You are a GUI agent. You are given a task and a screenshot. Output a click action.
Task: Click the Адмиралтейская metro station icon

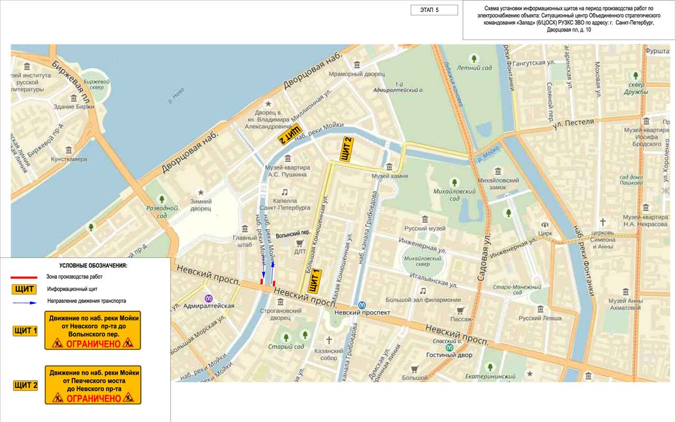click(x=208, y=298)
